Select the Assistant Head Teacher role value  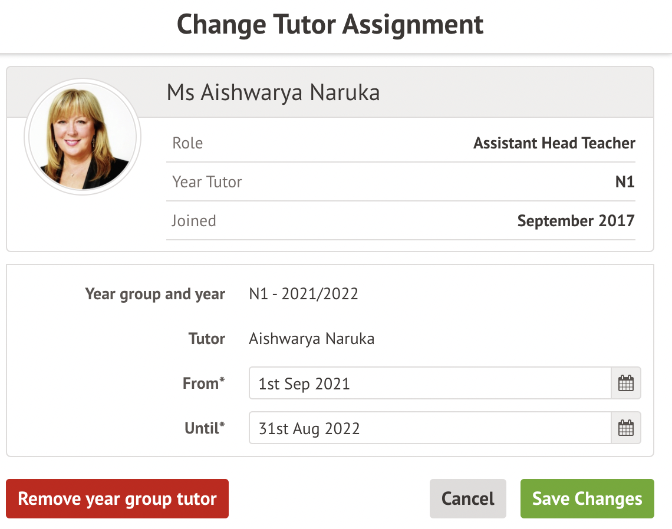(554, 143)
